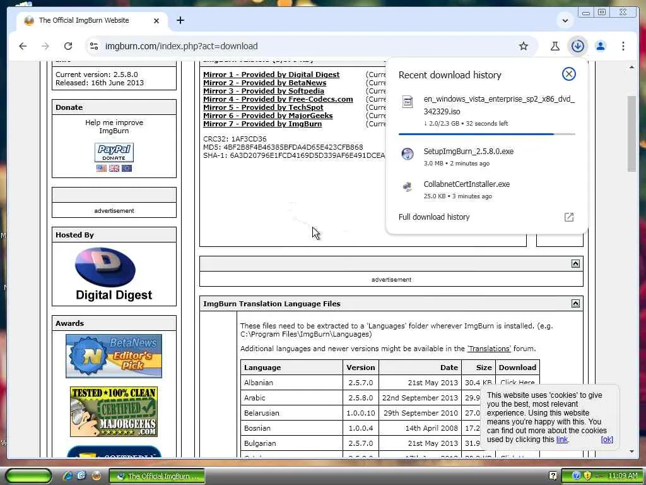Reload the ImgBurn page
646x485 pixels.
pos(68,46)
